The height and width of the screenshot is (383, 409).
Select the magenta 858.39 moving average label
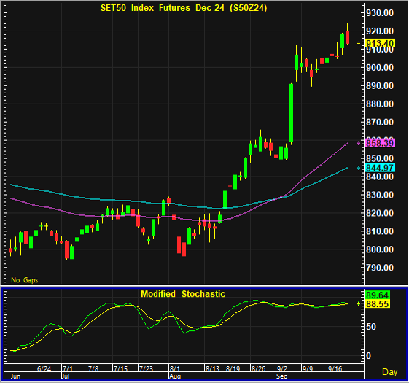tap(380, 143)
